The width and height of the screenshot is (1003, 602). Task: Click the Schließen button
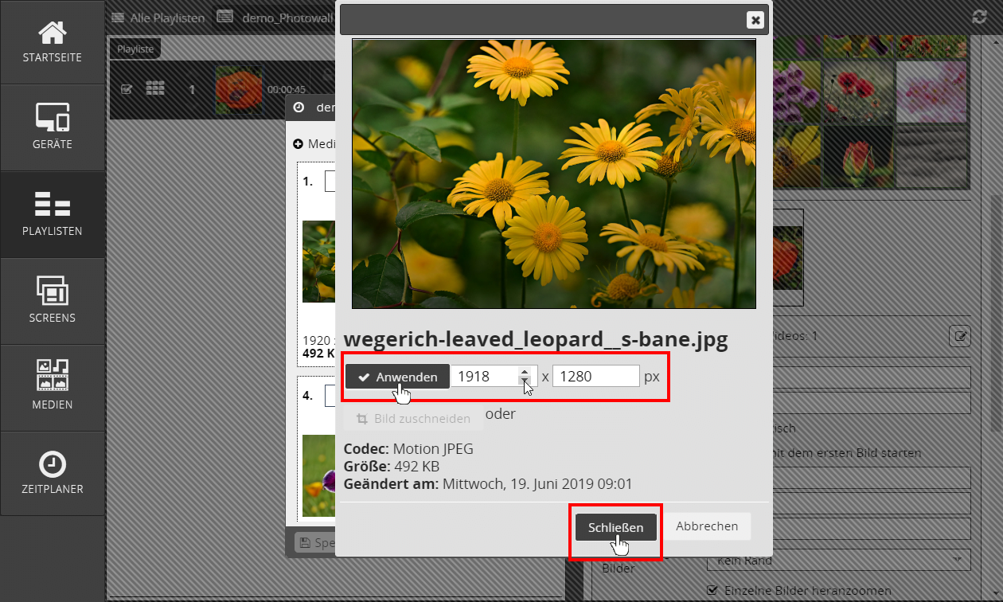(615, 527)
